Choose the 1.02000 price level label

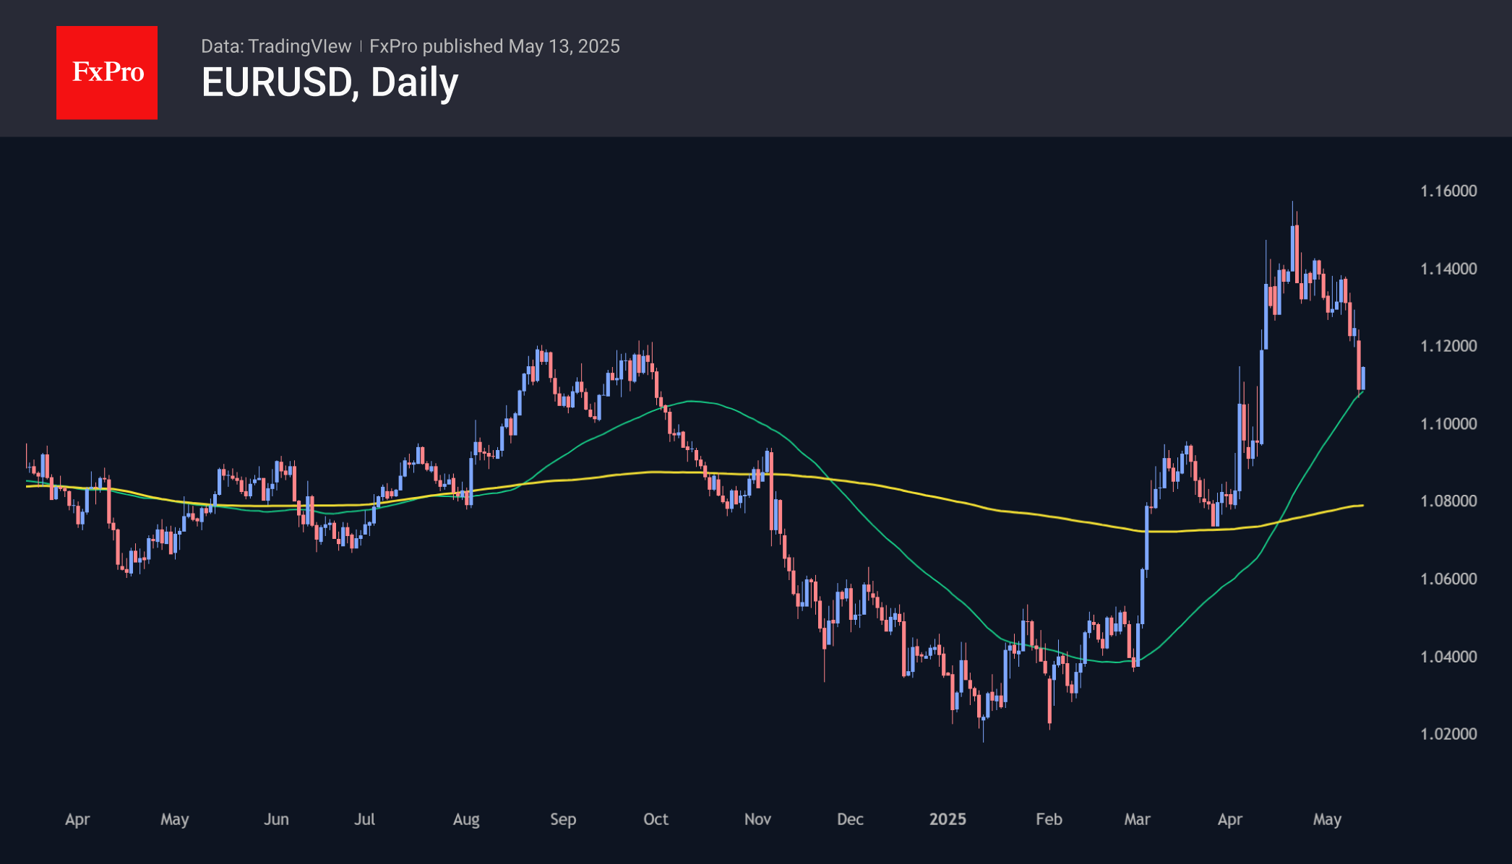click(x=1448, y=734)
